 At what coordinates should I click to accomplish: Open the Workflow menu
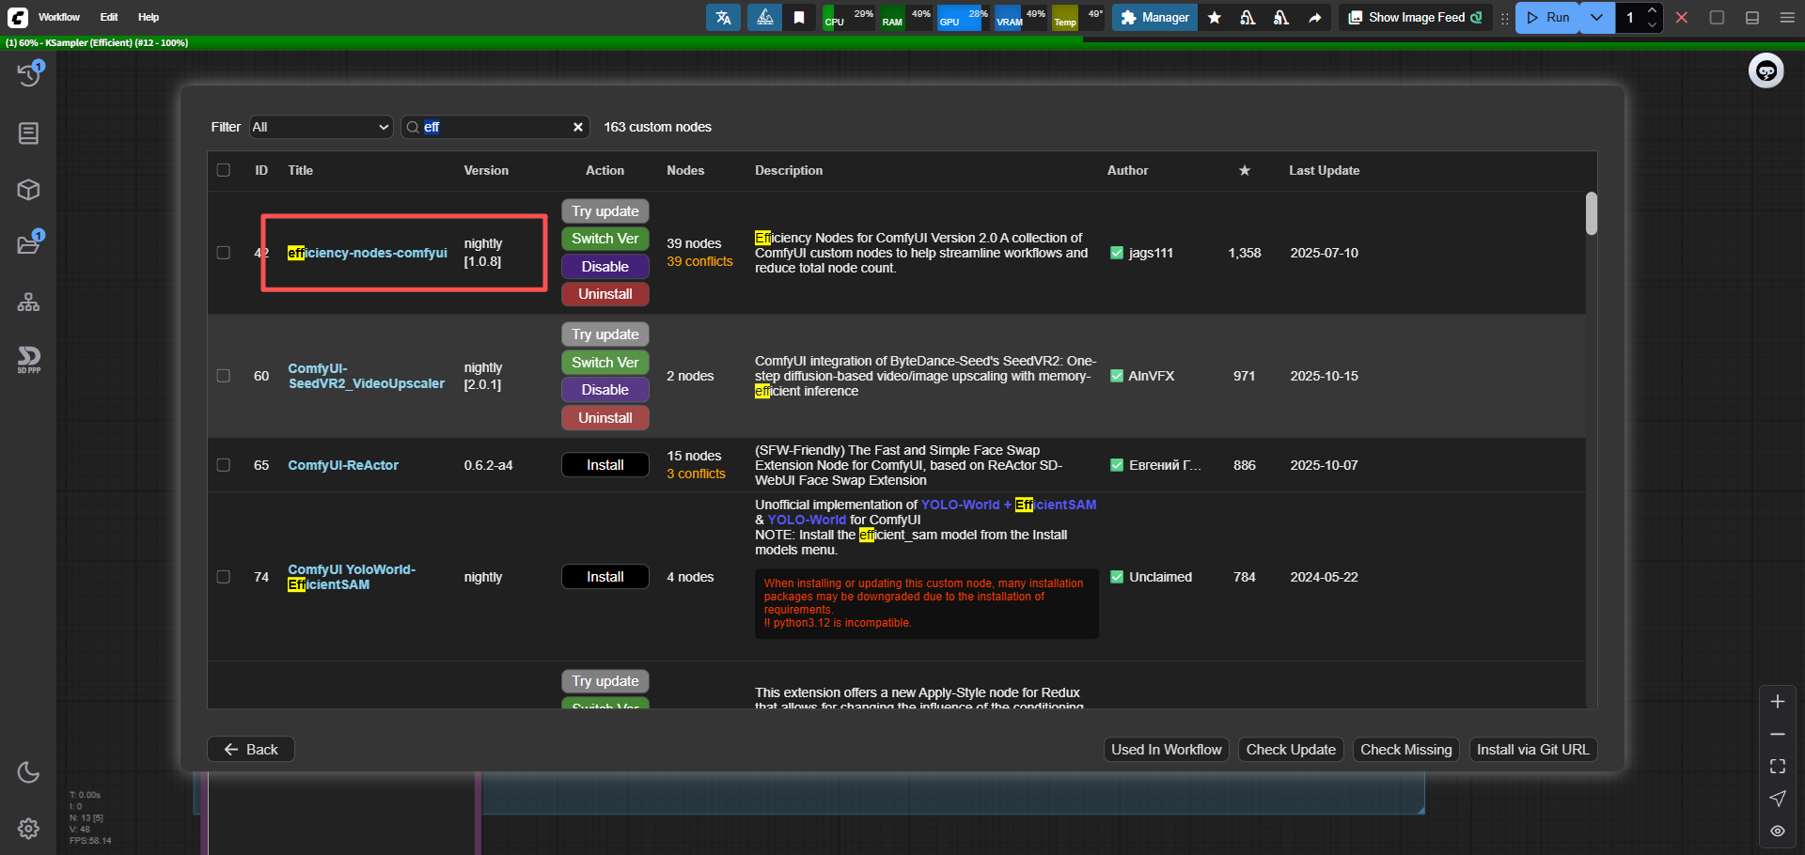[59, 17]
